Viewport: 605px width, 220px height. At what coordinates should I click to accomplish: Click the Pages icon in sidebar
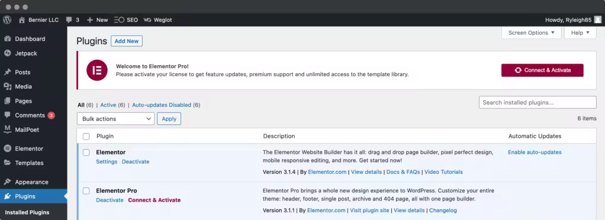(7, 101)
